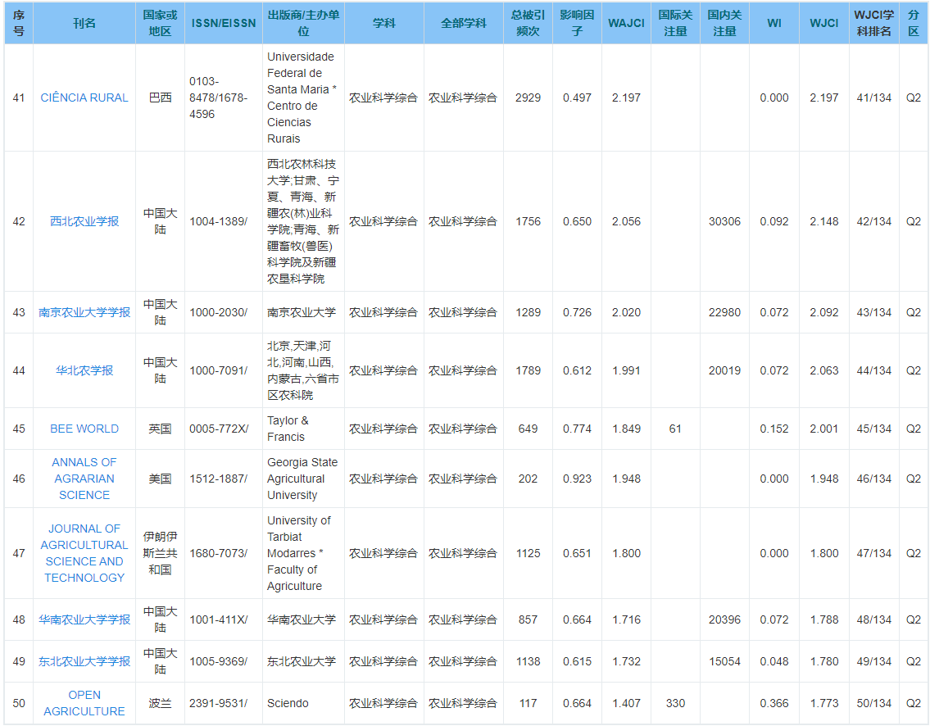Click domestic attention value 22980
Viewport: 930px width, 726px height.
[725, 312]
